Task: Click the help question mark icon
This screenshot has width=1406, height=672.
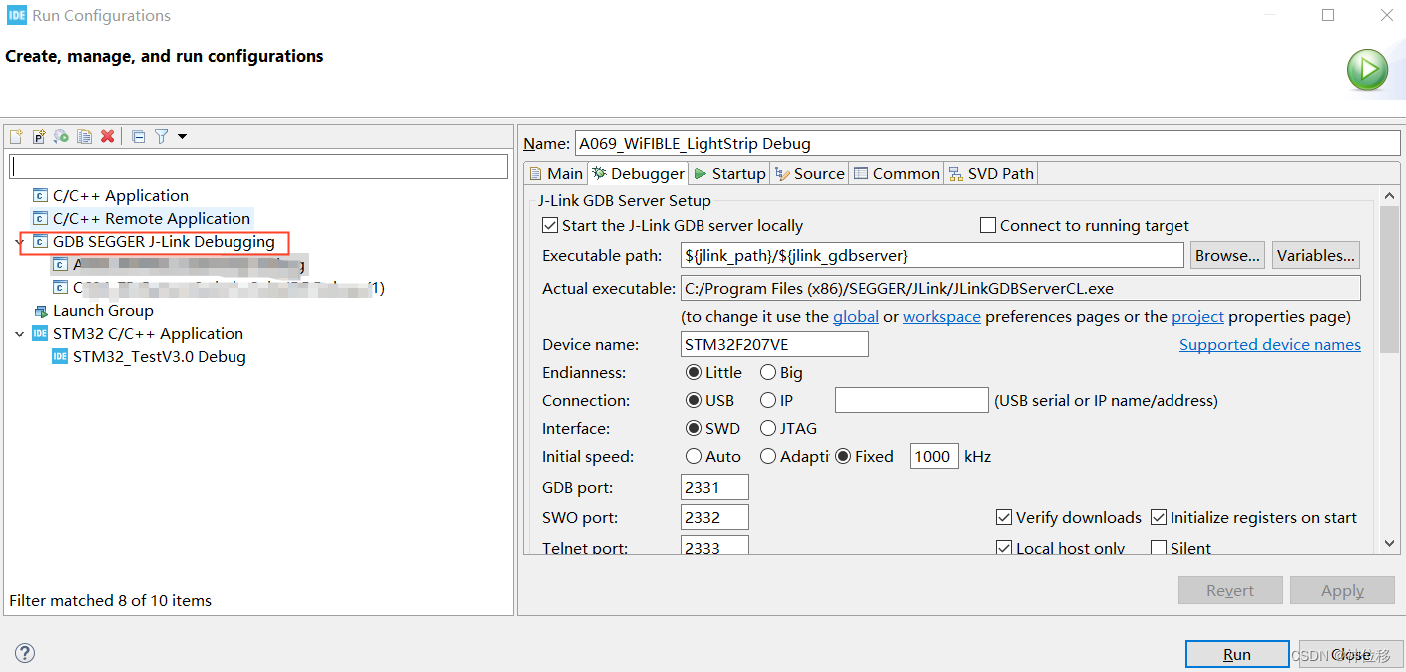Action: coord(24,652)
